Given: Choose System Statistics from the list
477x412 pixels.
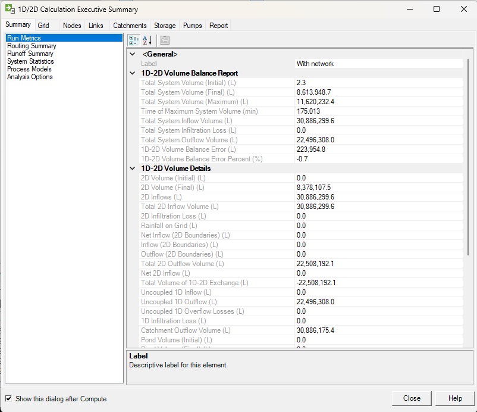Looking at the screenshot, I should tap(30, 61).
